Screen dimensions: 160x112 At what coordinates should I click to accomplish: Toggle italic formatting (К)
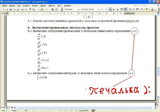pos(114,9)
